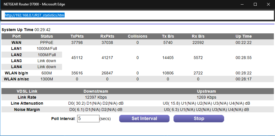Stop the statistics polling

[x=199, y=119]
